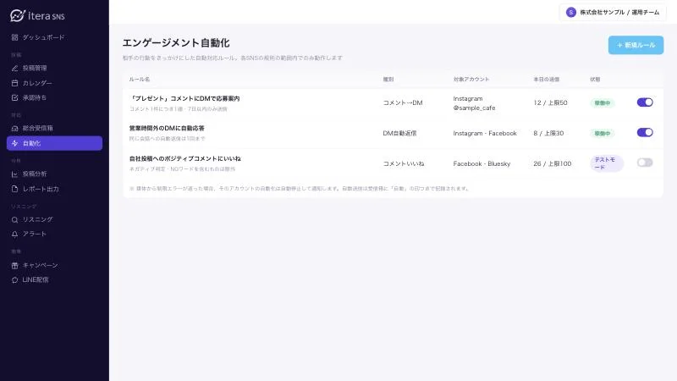The image size is (677, 381).
Task: Click the カレンダー calendar icon
Action: pos(14,83)
